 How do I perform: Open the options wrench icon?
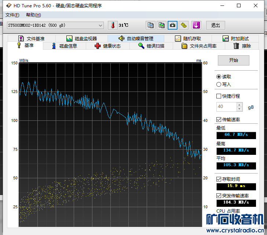184,25
